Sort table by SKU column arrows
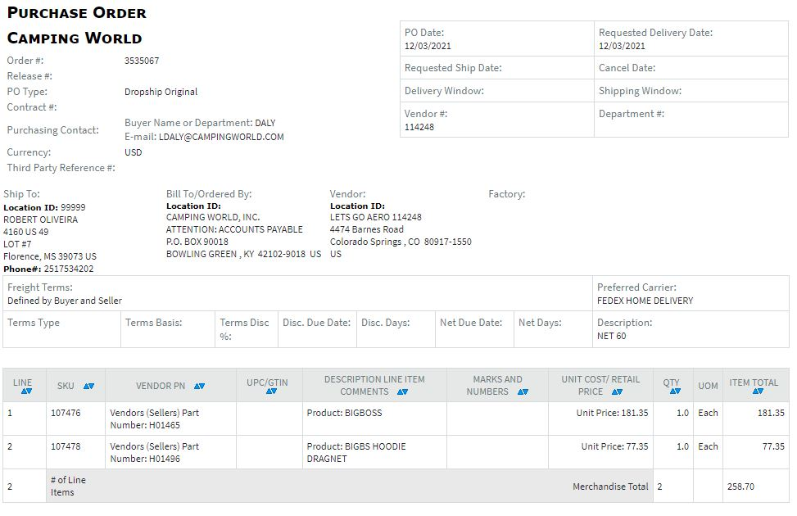Viewport: 797px width, 516px height. coord(88,386)
